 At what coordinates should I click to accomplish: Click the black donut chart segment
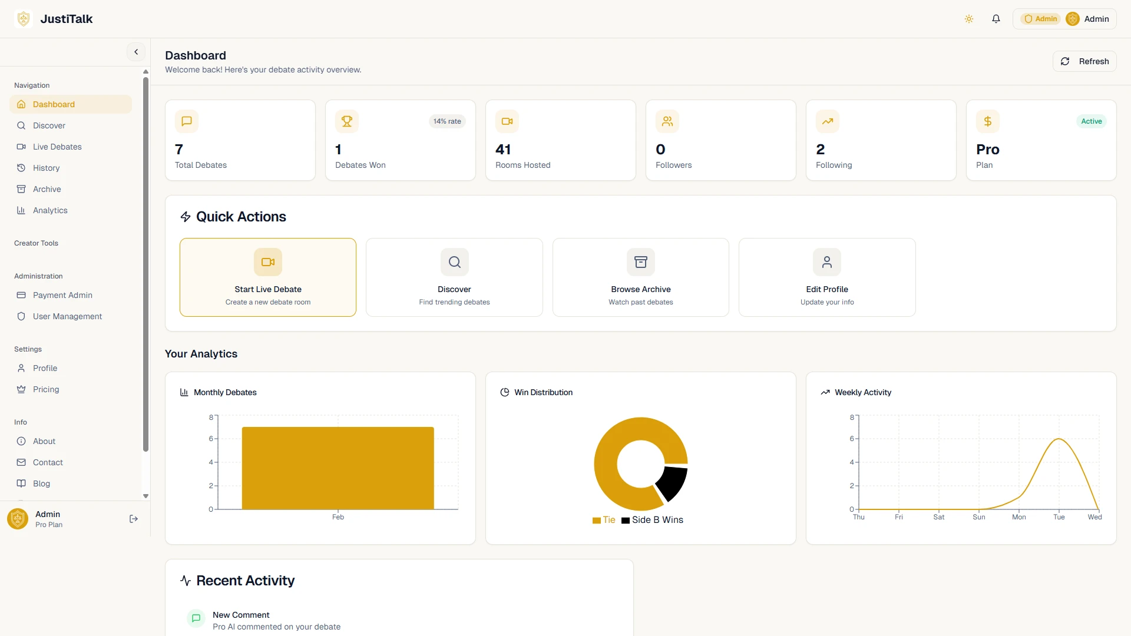pos(673,482)
